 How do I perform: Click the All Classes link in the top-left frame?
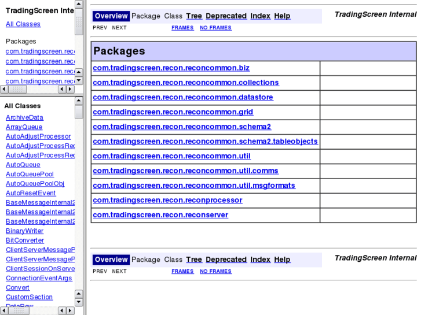pyautogui.click(x=23, y=24)
